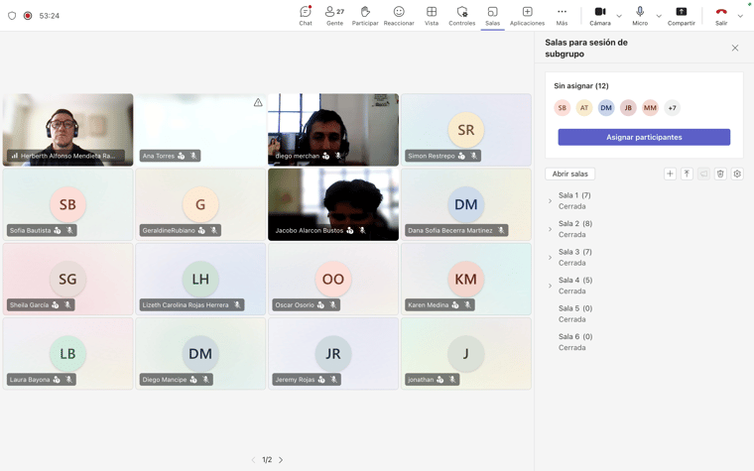Click Karen Medina KM avatar
The image size is (754, 471).
pyautogui.click(x=466, y=279)
